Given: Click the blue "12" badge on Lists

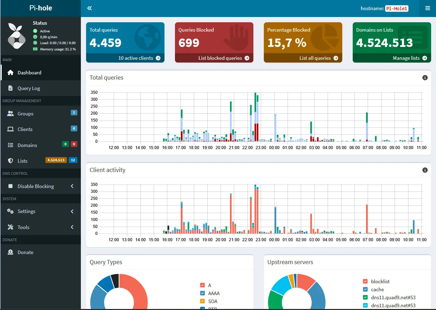Looking at the screenshot, I should tap(73, 160).
